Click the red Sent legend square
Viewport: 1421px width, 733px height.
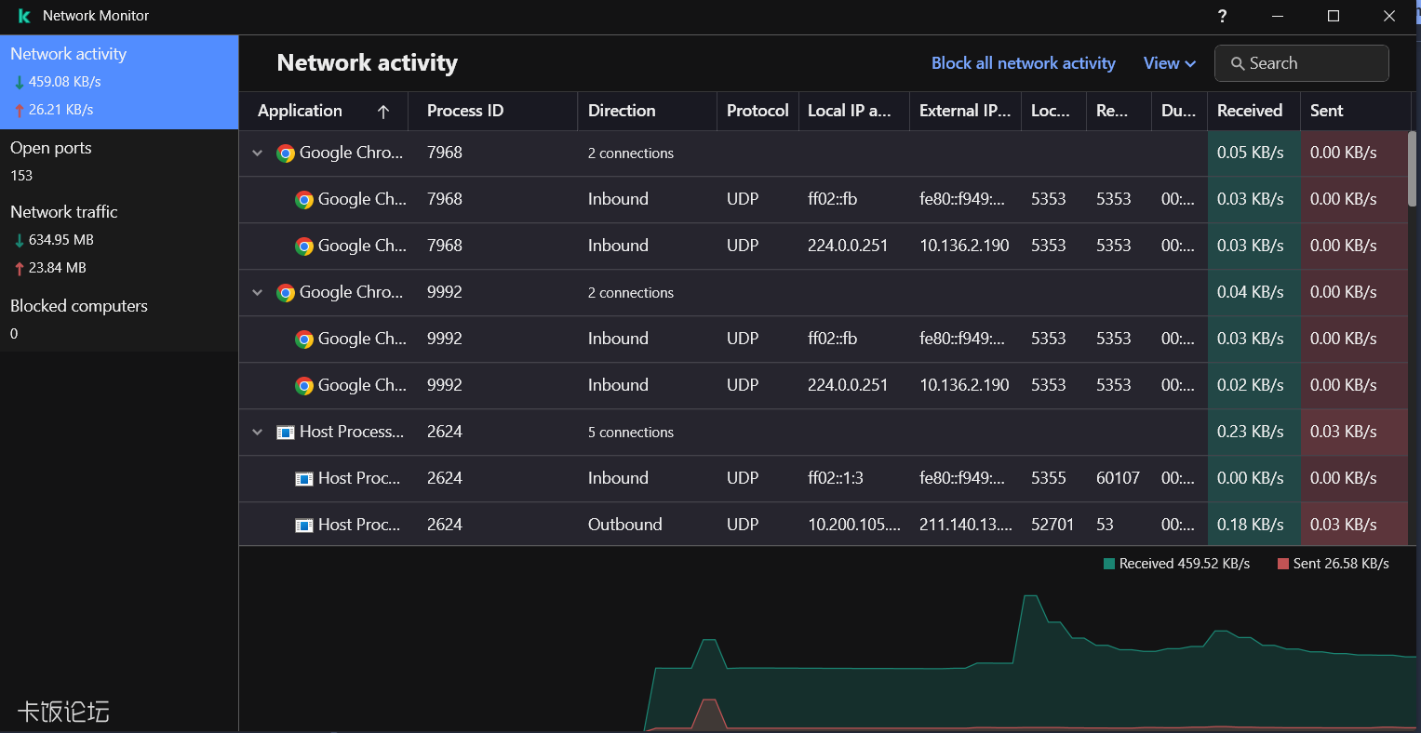tap(1283, 564)
